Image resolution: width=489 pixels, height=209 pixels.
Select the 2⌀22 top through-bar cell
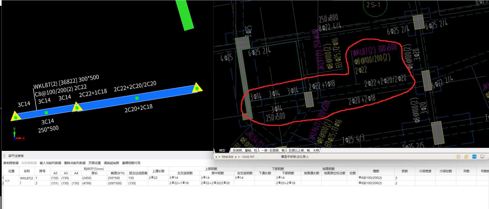[x=158, y=178]
